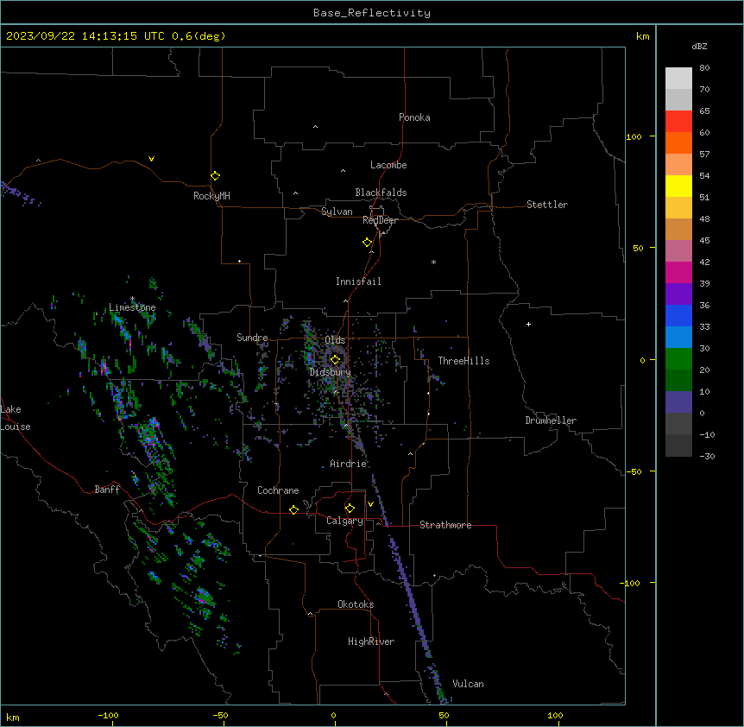
Task: Click the Drumheller city label
Action: tap(551, 420)
